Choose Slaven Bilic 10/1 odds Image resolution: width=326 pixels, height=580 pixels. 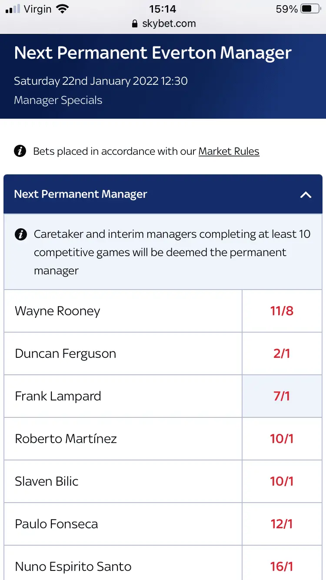(x=282, y=481)
